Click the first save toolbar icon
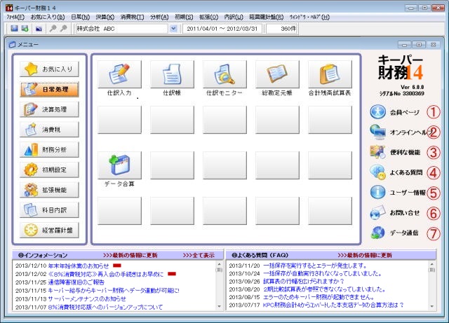The image size is (449, 323). click(14, 28)
